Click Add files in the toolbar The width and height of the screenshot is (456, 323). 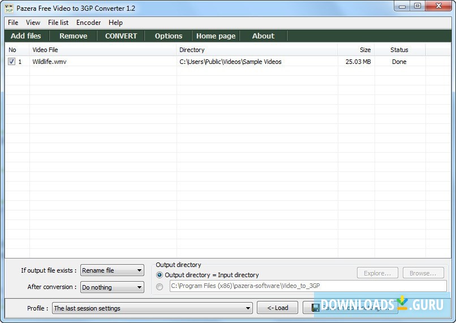26,36
